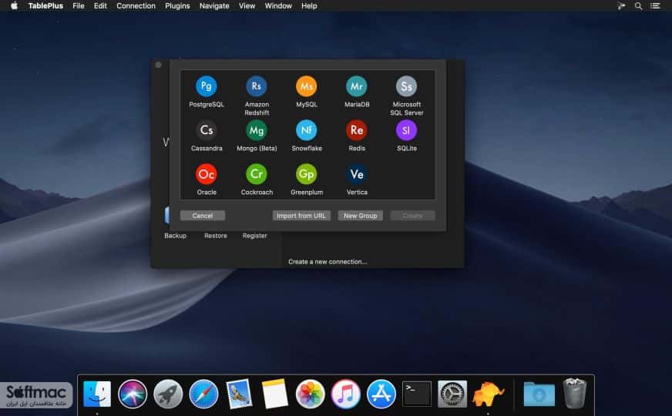Click the Backup label in welcome window
This screenshot has height=416, width=672.
tap(175, 236)
